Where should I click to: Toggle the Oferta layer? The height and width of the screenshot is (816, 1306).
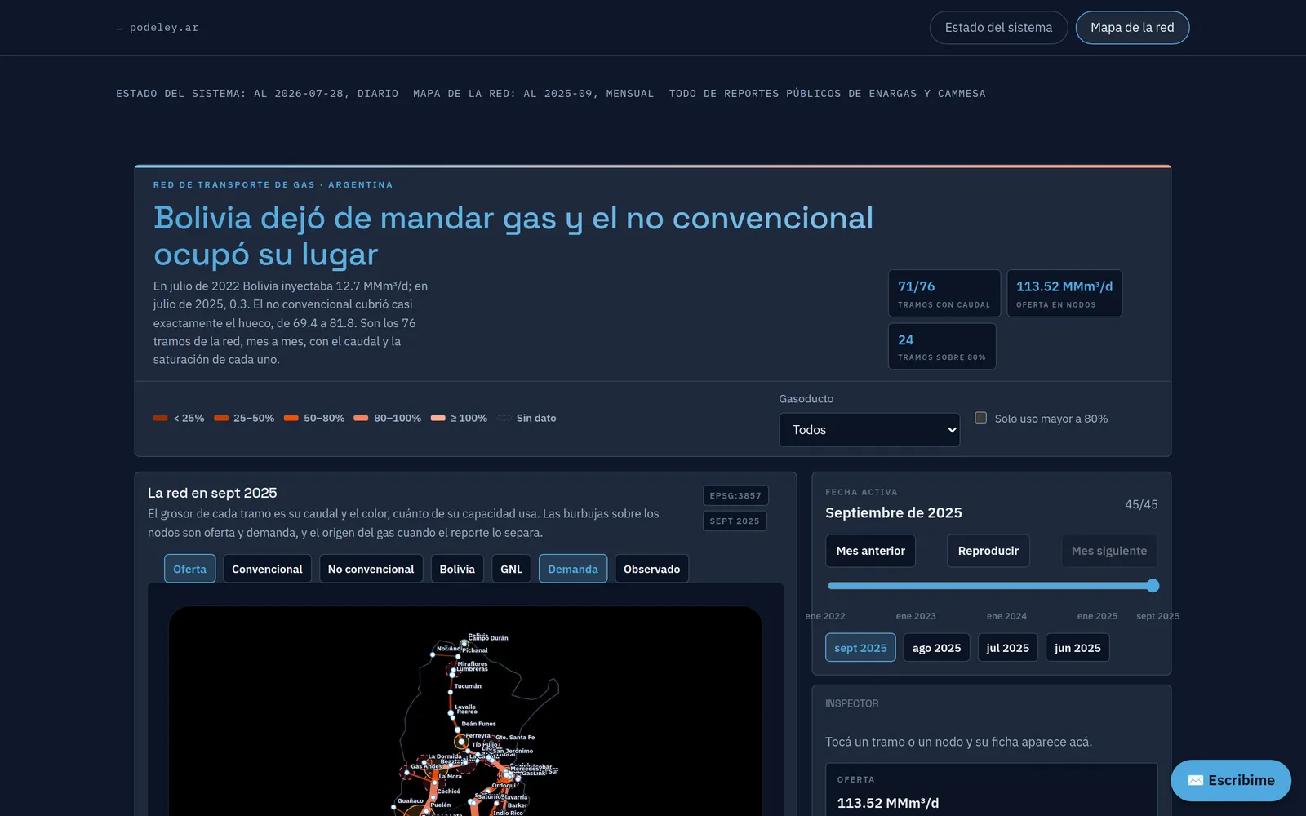[x=189, y=569]
